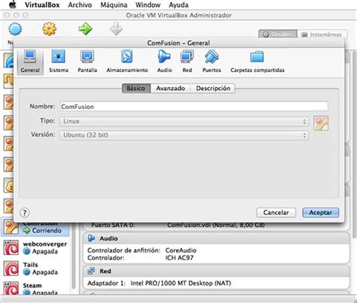
Task: Select the Tails VM icon
Action: click(x=11, y=268)
